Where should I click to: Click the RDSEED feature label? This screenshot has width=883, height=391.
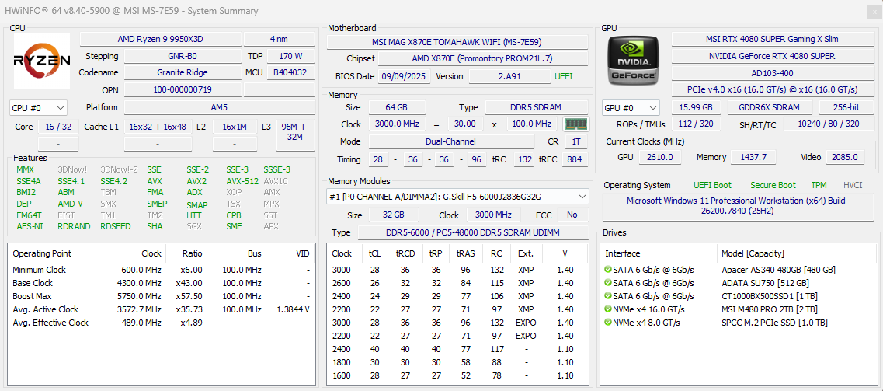(116, 226)
